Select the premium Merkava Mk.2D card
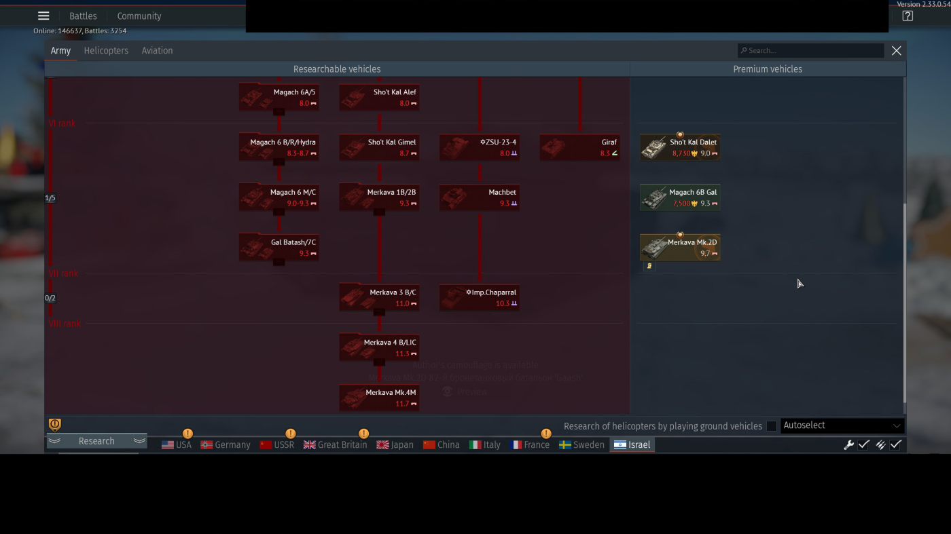The image size is (951, 534). (x=680, y=247)
